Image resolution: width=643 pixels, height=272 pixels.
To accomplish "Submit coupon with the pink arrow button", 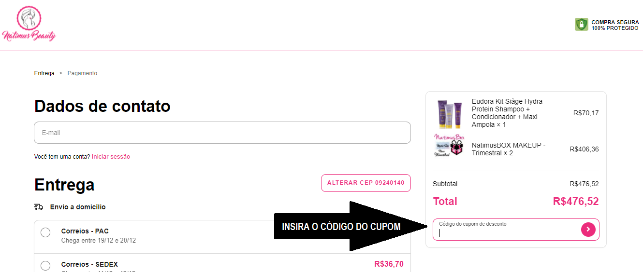I will coord(588,230).
